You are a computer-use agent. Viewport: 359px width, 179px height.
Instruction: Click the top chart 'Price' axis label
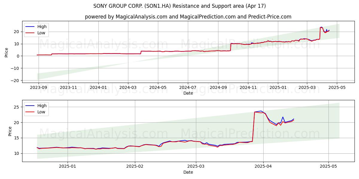[7, 52]
